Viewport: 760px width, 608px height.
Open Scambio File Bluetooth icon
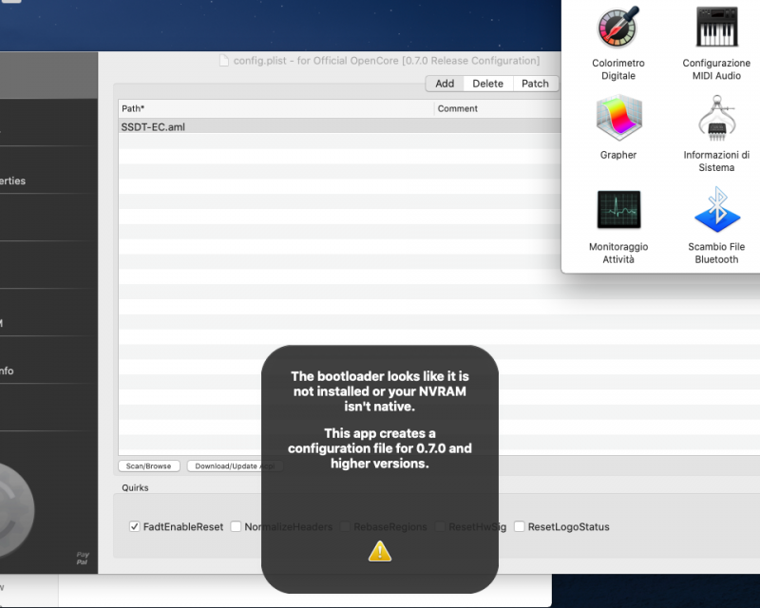pos(717,209)
